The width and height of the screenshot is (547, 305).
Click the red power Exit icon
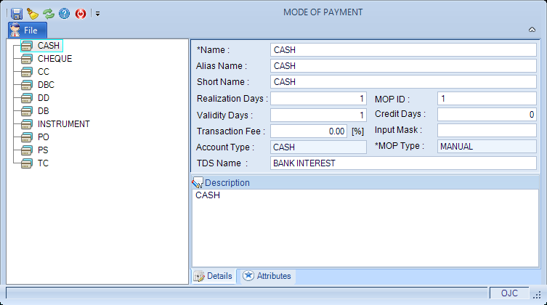[81, 14]
